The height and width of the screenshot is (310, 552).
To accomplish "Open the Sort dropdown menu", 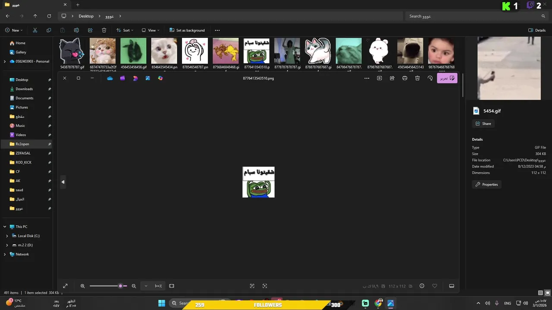I will click(x=125, y=30).
